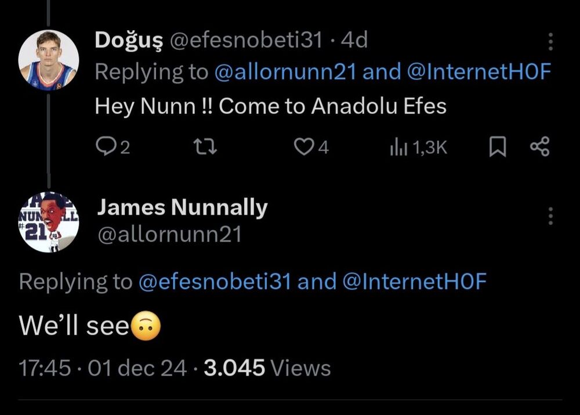580x415 pixels.
Task: Open James Nunnally's profile avatar
Action: [x=48, y=222]
